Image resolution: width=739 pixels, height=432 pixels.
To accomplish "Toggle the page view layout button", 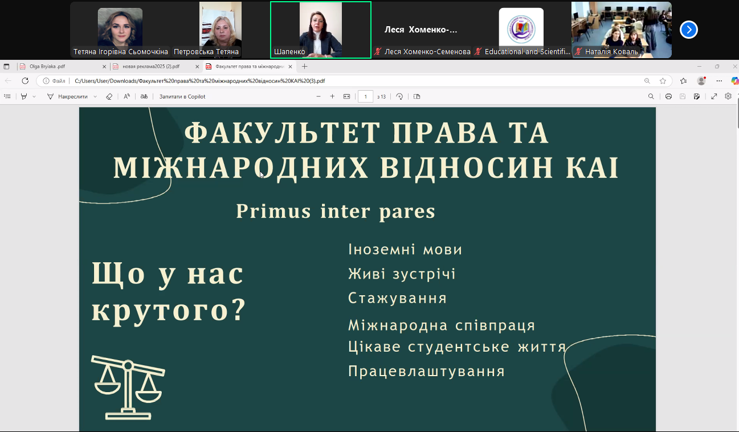I will coord(417,97).
